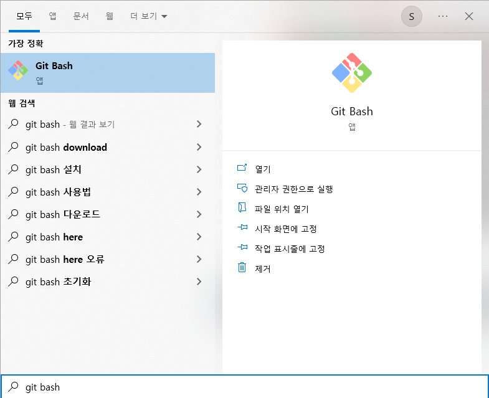
Task: Click search icon beside 'git bash 설치'
Action: (x=13, y=169)
